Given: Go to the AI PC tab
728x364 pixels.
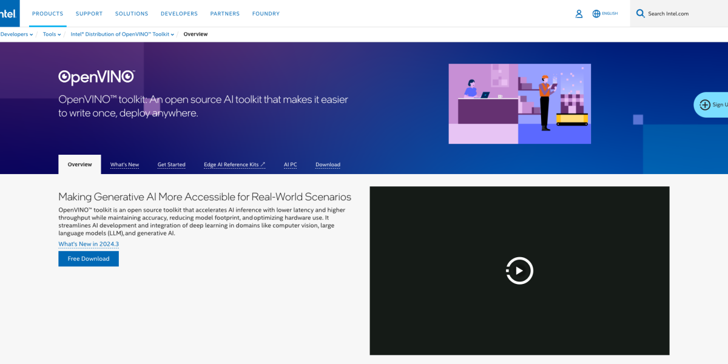Looking at the screenshot, I should (290, 164).
